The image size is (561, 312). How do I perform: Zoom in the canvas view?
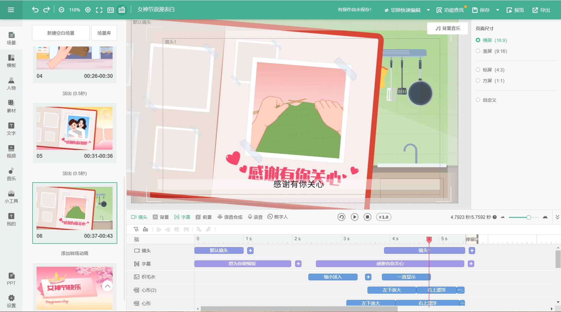pyautogui.click(x=88, y=10)
